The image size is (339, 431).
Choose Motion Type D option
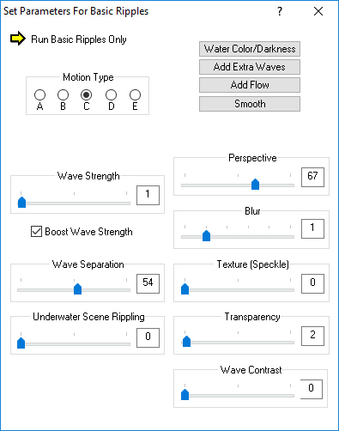[111, 94]
